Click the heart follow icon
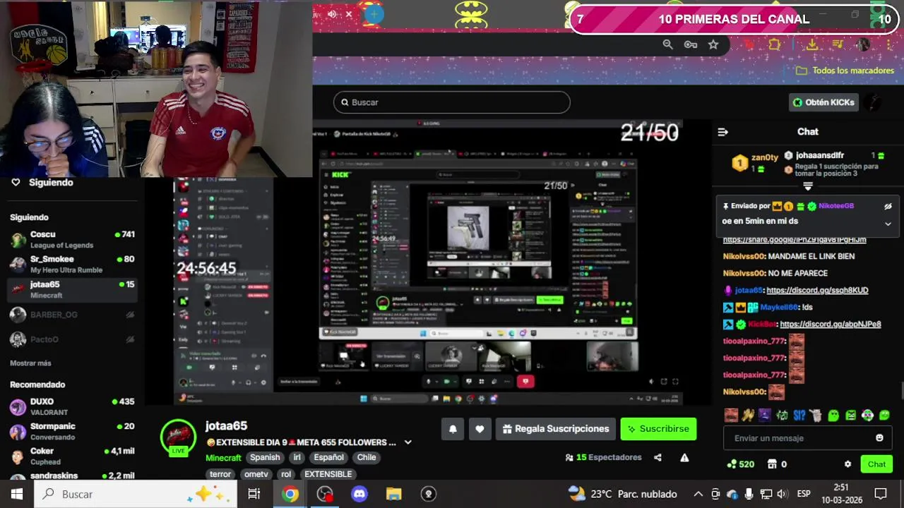The height and width of the screenshot is (508, 904). (x=480, y=429)
